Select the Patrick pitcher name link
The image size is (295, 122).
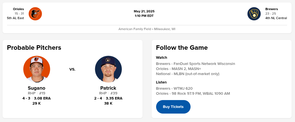coord(108,88)
